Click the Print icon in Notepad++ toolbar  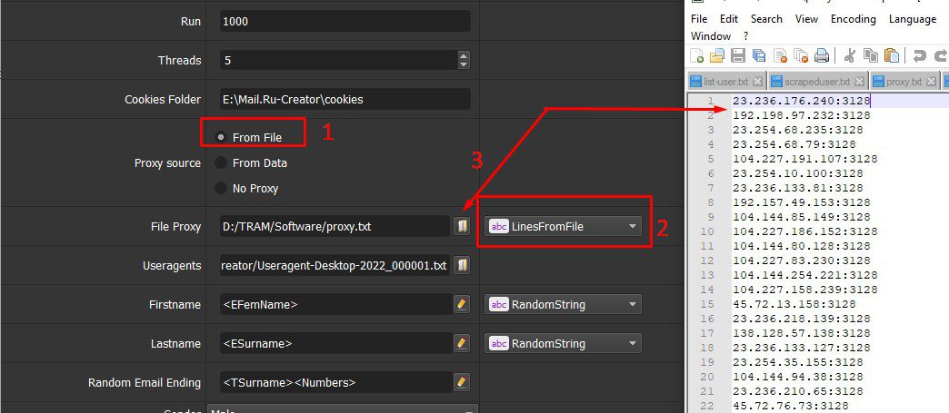(822, 55)
